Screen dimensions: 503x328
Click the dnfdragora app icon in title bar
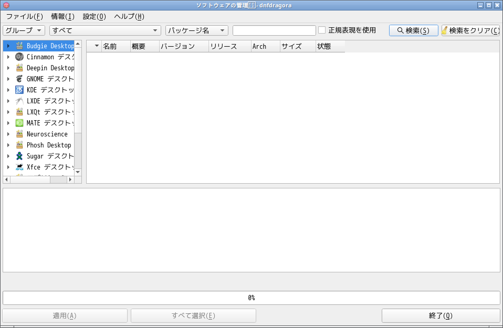[6, 5]
